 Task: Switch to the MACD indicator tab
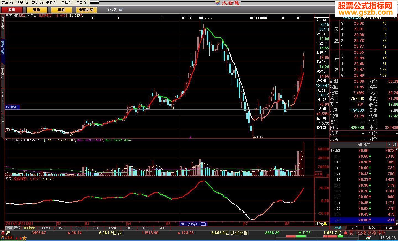tap(62, 228)
